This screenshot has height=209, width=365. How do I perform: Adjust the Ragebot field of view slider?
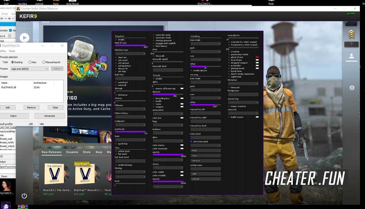[130, 45]
